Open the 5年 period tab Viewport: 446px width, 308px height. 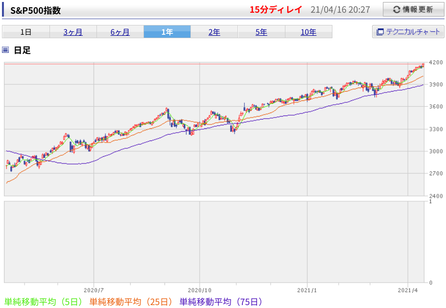tap(261, 31)
